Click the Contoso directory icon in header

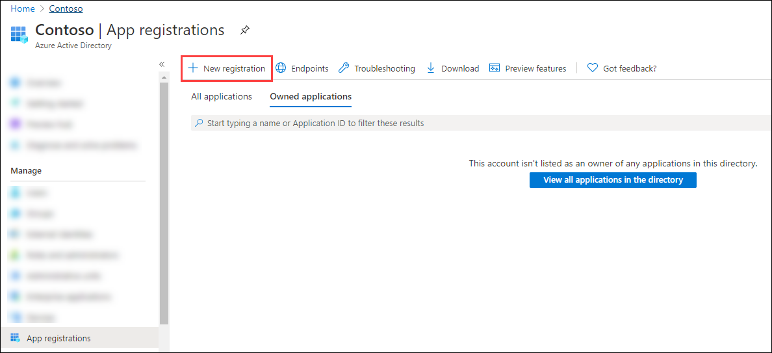19,34
